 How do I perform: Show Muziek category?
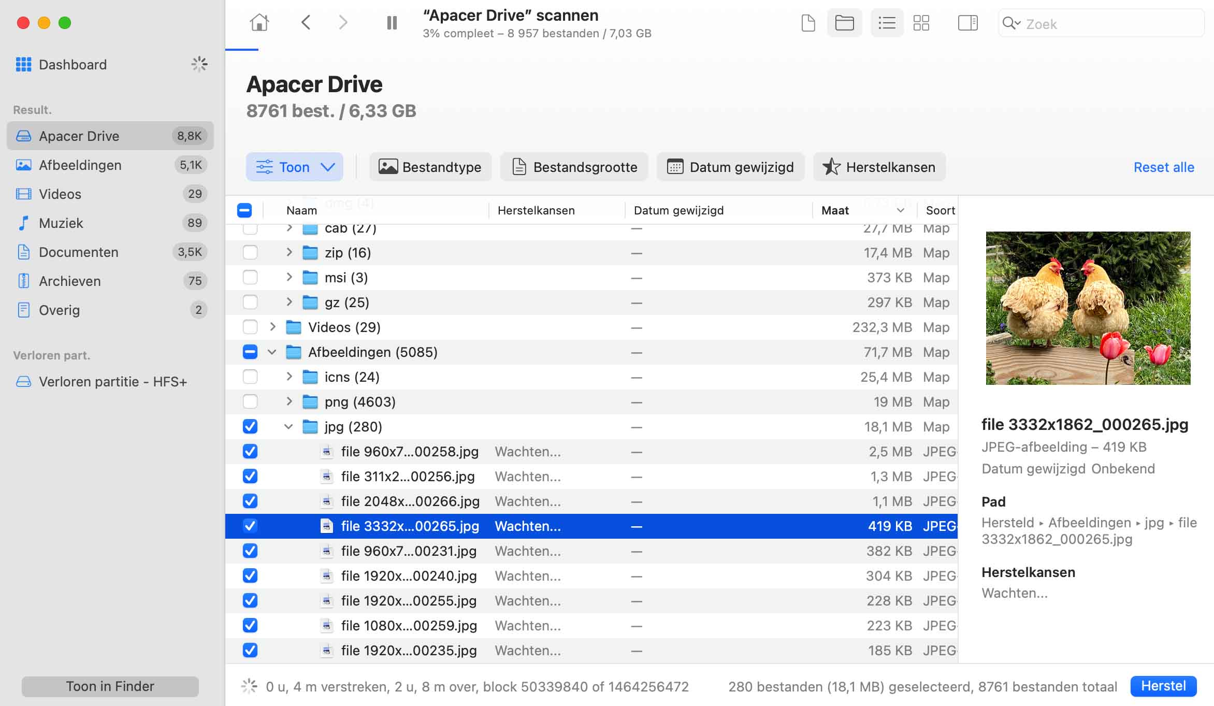click(x=110, y=223)
